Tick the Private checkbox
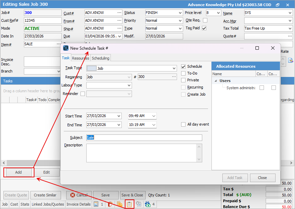295x209 pixels. coord(183,80)
